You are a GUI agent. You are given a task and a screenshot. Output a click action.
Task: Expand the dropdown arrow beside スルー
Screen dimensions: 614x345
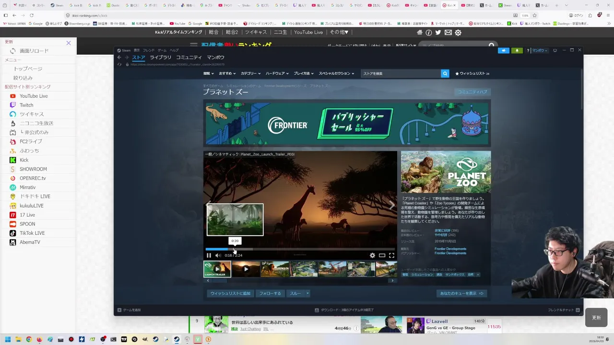coord(307,293)
